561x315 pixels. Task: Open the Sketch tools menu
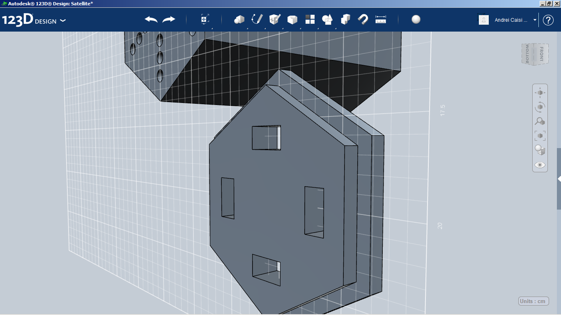coord(257,19)
